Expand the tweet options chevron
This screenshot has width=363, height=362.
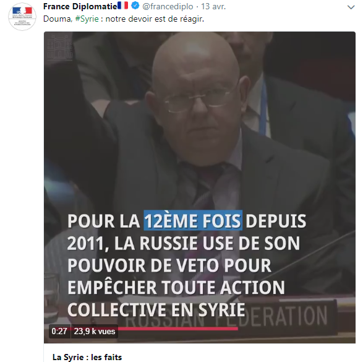[x=351, y=7]
